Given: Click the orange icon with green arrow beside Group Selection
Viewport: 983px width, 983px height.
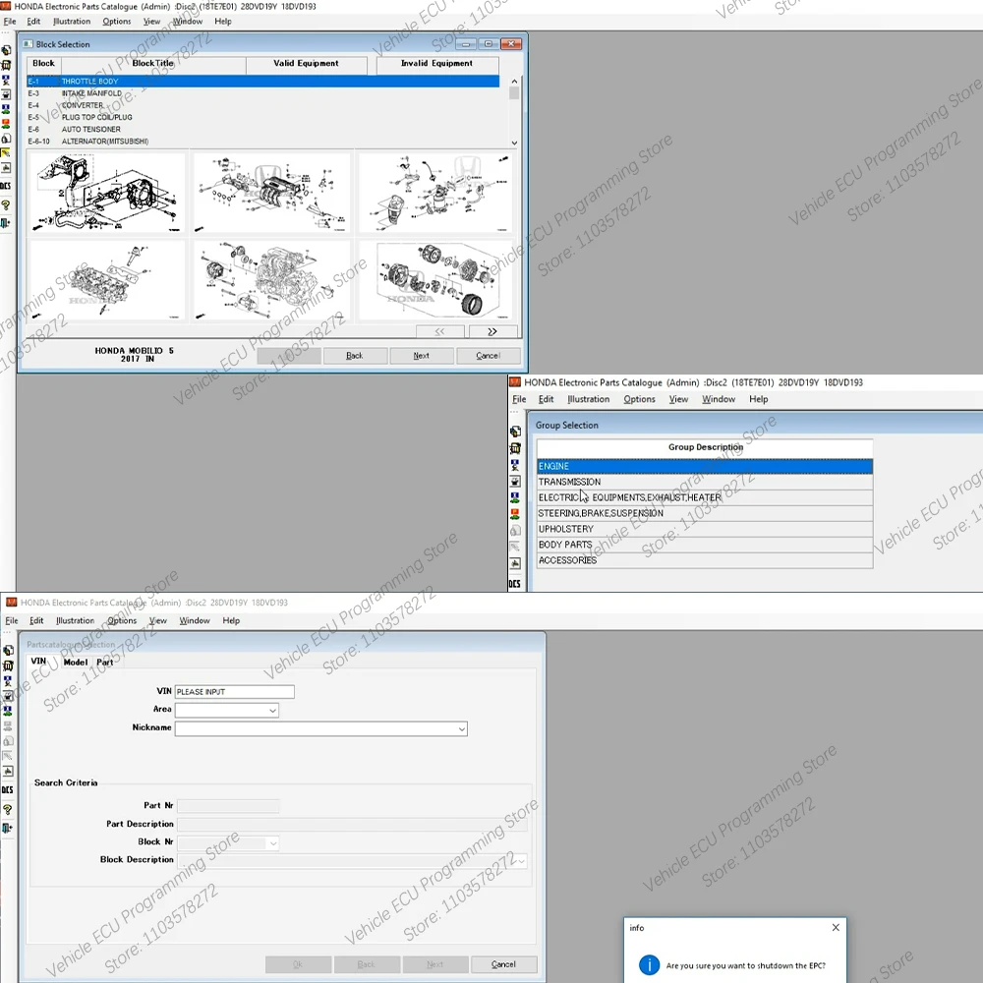Looking at the screenshot, I should [515, 514].
